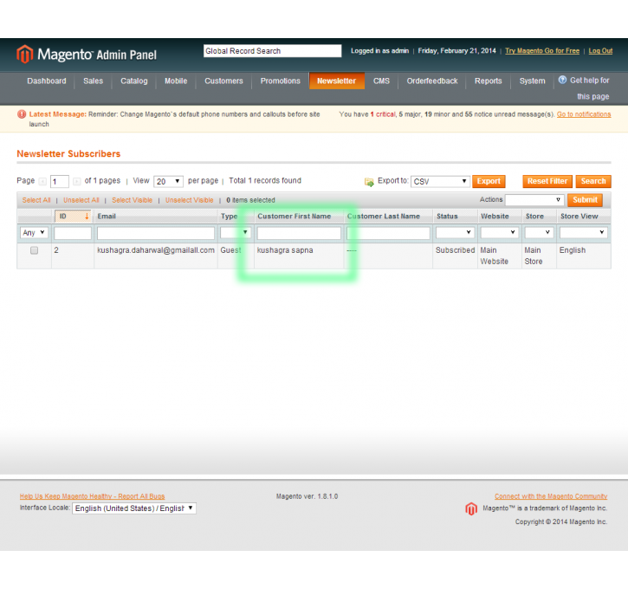Image resolution: width=628 pixels, height=589 pixels.
Task: Click the help question mark icon
Action: [562, 80]
